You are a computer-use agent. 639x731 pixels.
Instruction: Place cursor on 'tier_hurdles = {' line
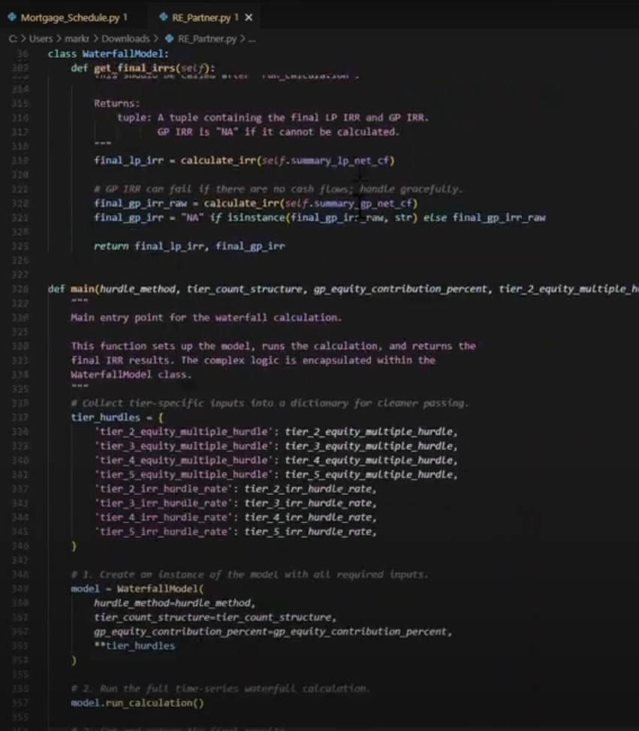(117, 417)
